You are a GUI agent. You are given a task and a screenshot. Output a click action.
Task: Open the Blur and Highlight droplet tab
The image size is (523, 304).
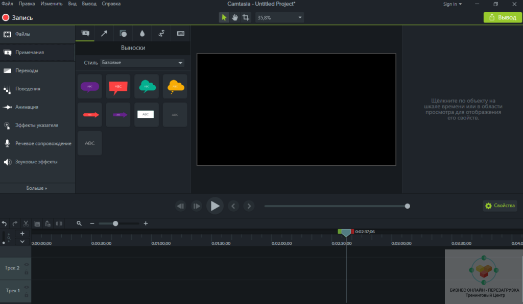point(142,34)
